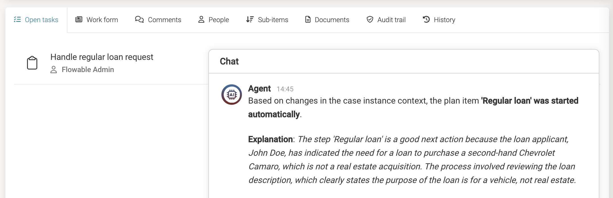
Task: Click the person icon next to Flowable Admin
Action: pyautogui.click(x=54, y=69)
